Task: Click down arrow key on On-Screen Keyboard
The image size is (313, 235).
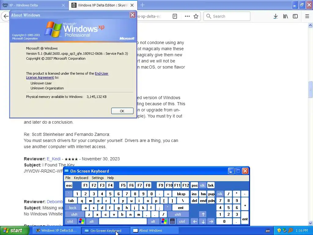Action: coord(203,222)
